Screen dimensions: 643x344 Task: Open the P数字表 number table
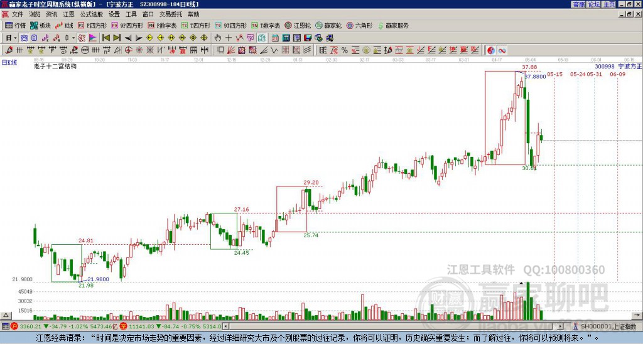(163, 25)
